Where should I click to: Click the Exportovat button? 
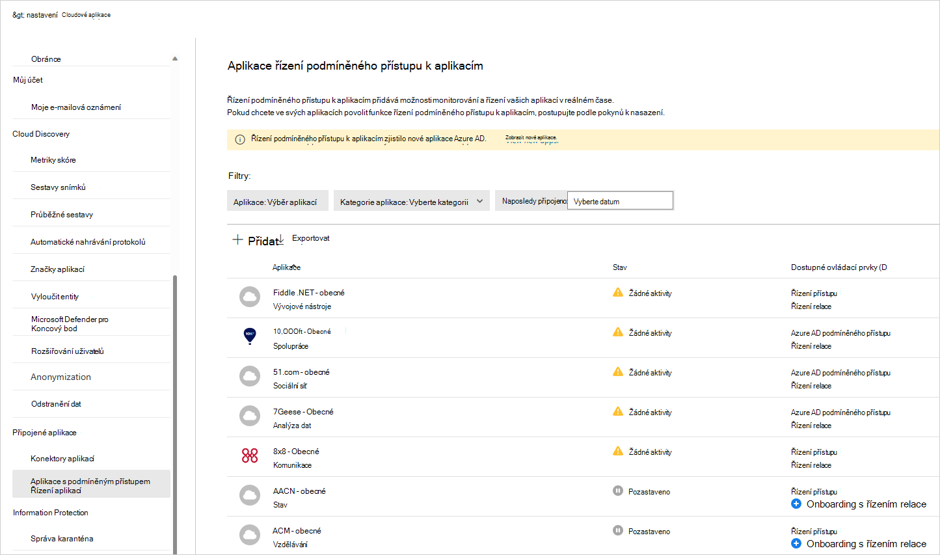pyautogui.click(x=311, y=238)
